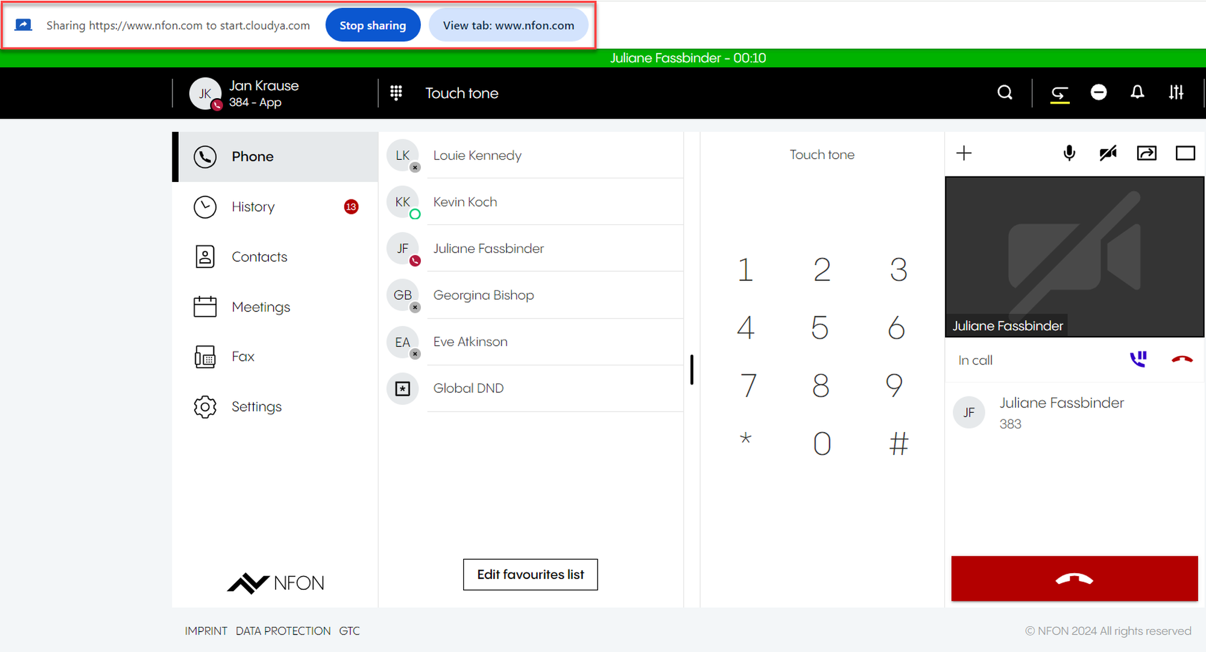Open the search magnifier icon
Viewport: 1206px width, 652px height.
(x=1005, y=93)
